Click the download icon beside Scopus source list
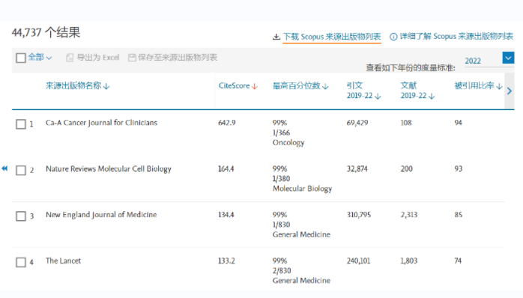Viewport: 523px width, 298px height. tap(276, 37)
